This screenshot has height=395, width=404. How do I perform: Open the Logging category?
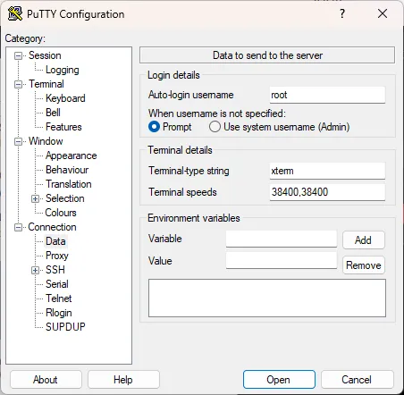[x=63, y=70]
